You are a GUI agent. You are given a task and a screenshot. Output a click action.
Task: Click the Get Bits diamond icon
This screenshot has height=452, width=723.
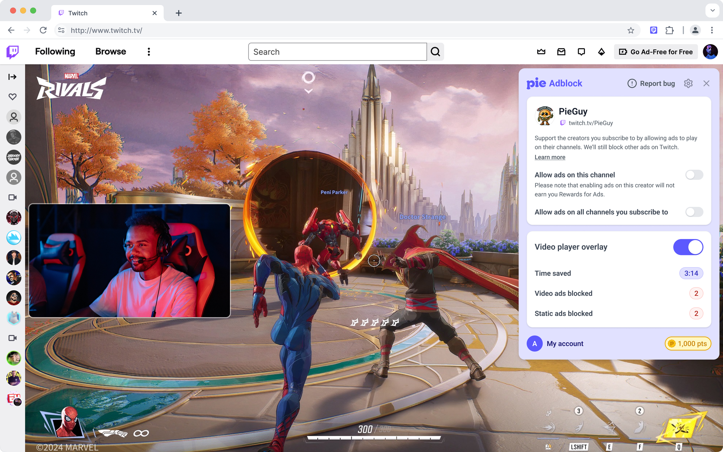[x=601, y=52]
